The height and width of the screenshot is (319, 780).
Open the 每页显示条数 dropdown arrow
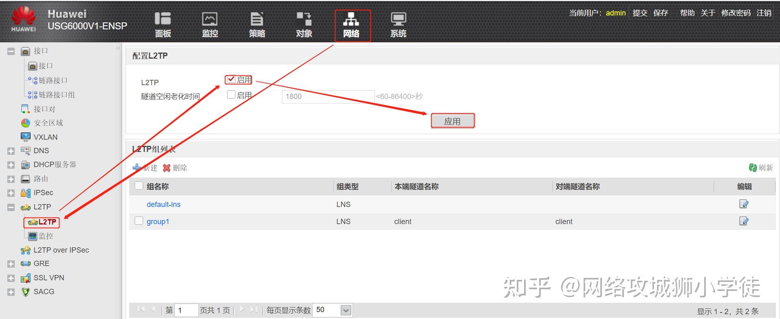click(x=346, y=310)
